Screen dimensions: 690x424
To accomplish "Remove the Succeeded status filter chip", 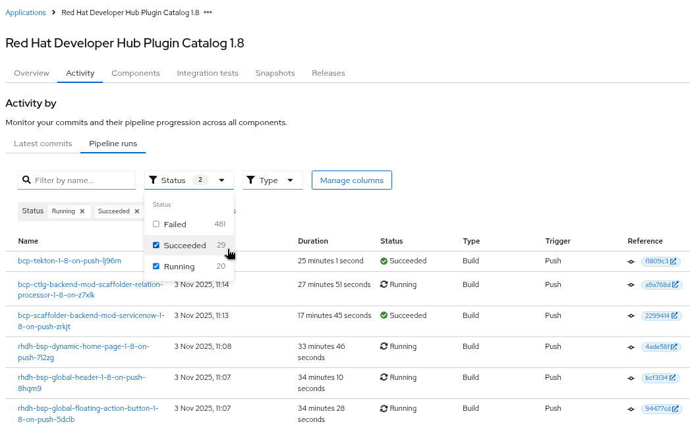I will pyautogui.click(x=137, y=211).
